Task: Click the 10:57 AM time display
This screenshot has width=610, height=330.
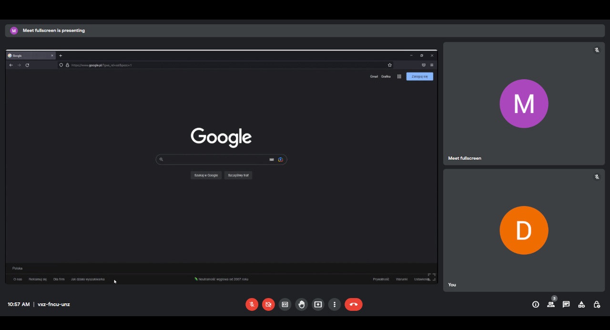Action: [19, 304]
